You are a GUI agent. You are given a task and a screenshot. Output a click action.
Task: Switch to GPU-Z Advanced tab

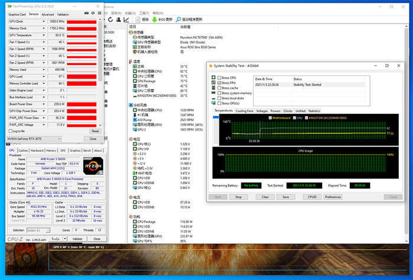[48, 15]
